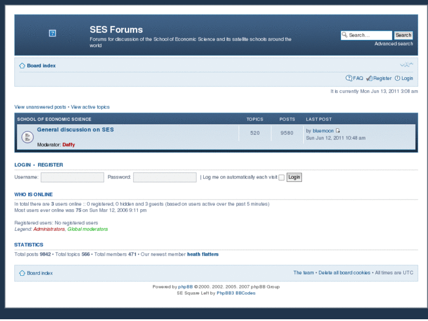Click the STATISTICS heading
Image resolution: width=428 pixels, height=321 pixels.
point(29,245)
